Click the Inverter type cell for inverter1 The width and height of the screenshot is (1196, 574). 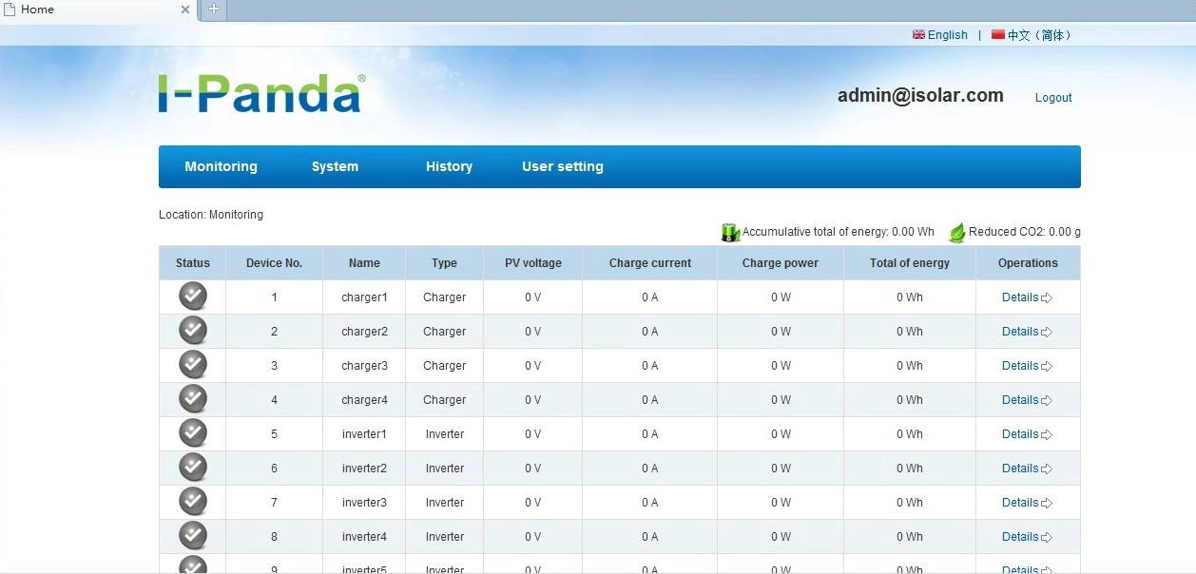[444, 434]
